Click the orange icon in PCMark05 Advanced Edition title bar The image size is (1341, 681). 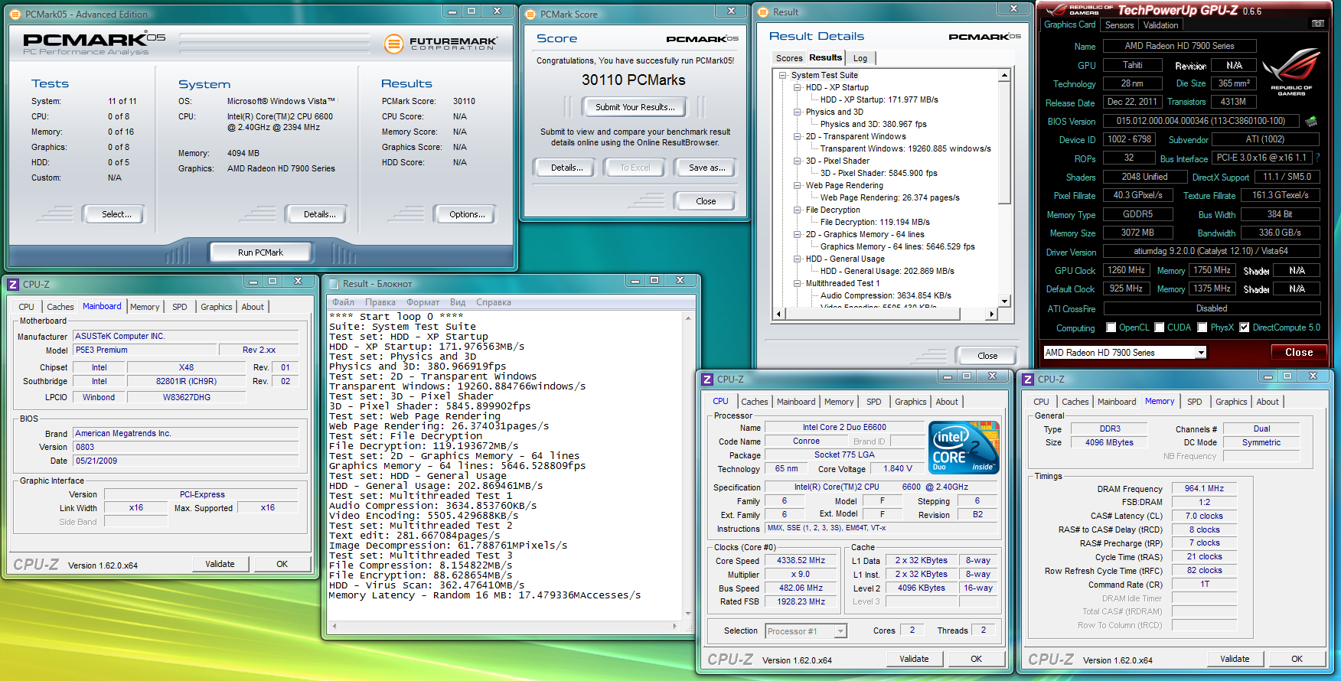coord(15,15)
